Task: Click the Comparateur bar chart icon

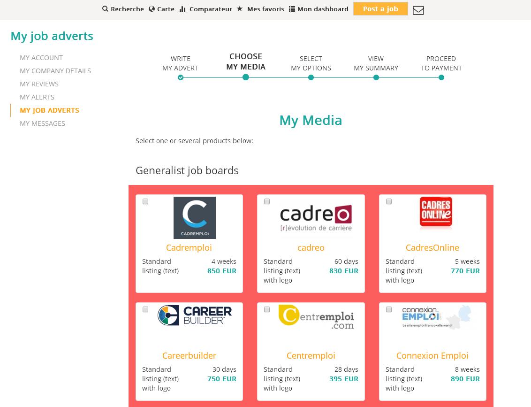Action: pyautogui.click(x=182, y=9)
